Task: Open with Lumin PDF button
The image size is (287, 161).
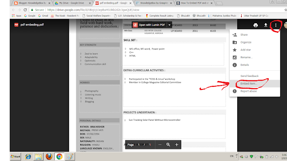Action: click(149, 25)
